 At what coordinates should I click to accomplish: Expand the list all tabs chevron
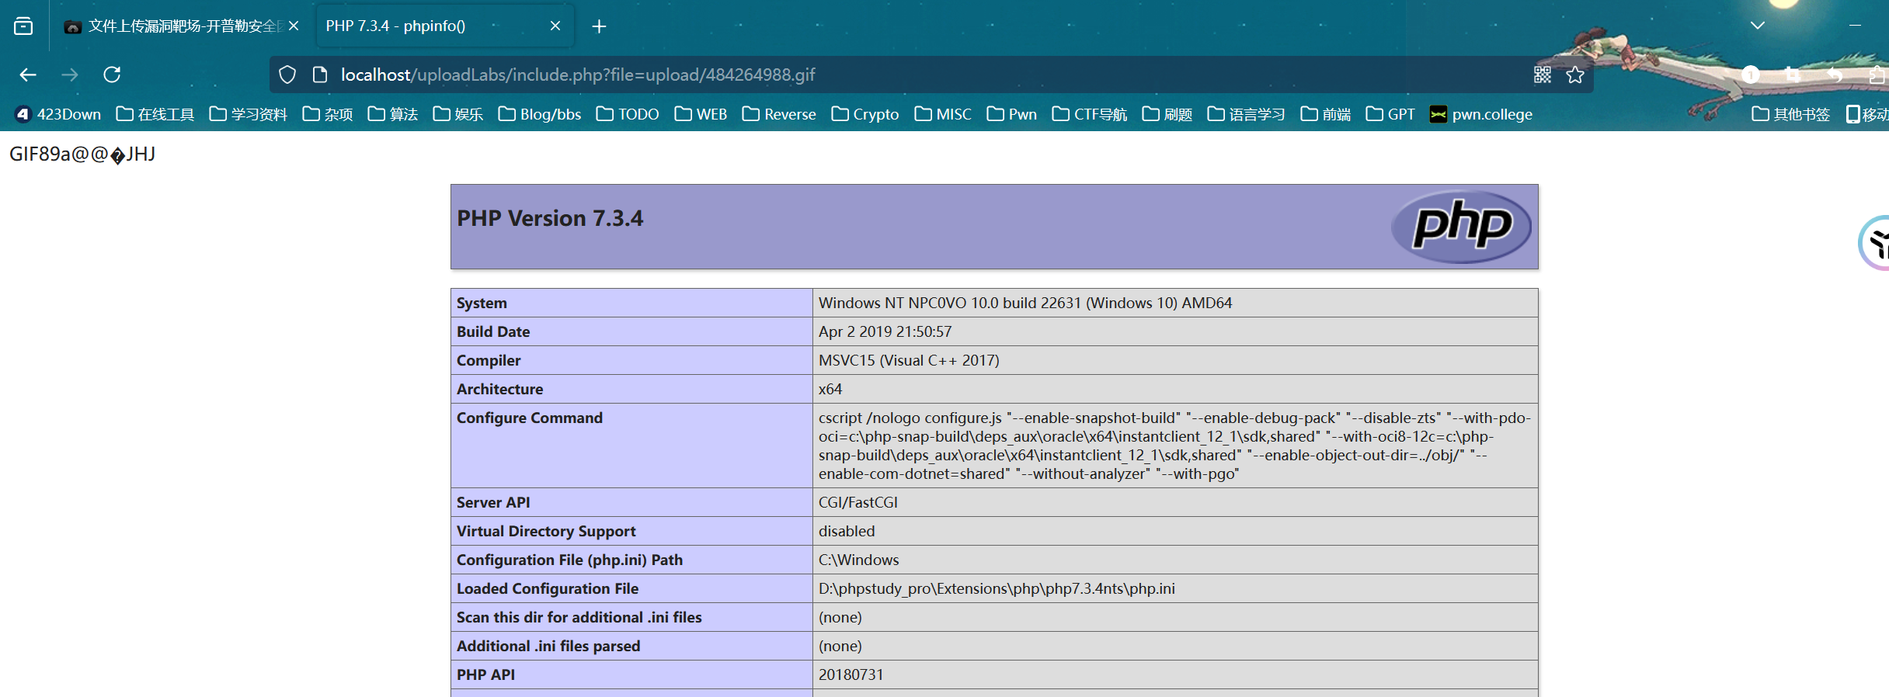click(x=1758, y=26)
